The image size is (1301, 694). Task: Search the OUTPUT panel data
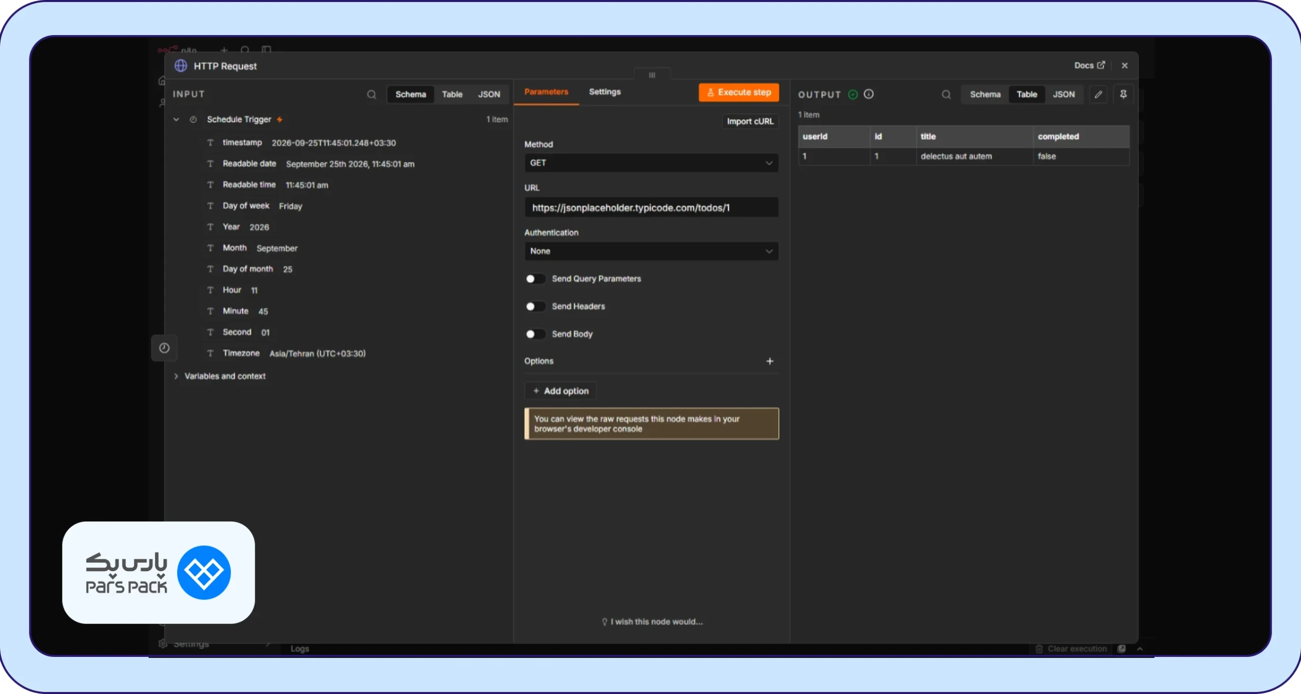pyautogui.click(x=946, y=94)
